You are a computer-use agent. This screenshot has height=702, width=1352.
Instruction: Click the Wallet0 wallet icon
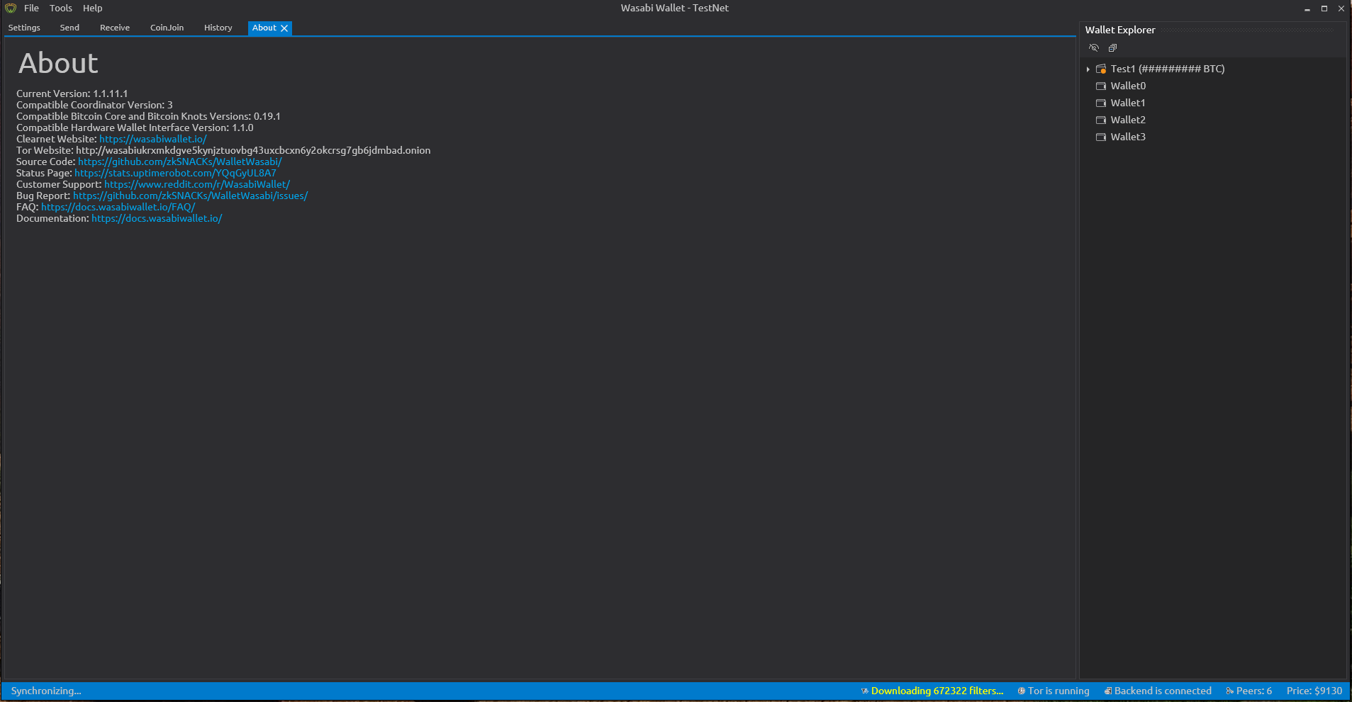[x=1101, y=86]
